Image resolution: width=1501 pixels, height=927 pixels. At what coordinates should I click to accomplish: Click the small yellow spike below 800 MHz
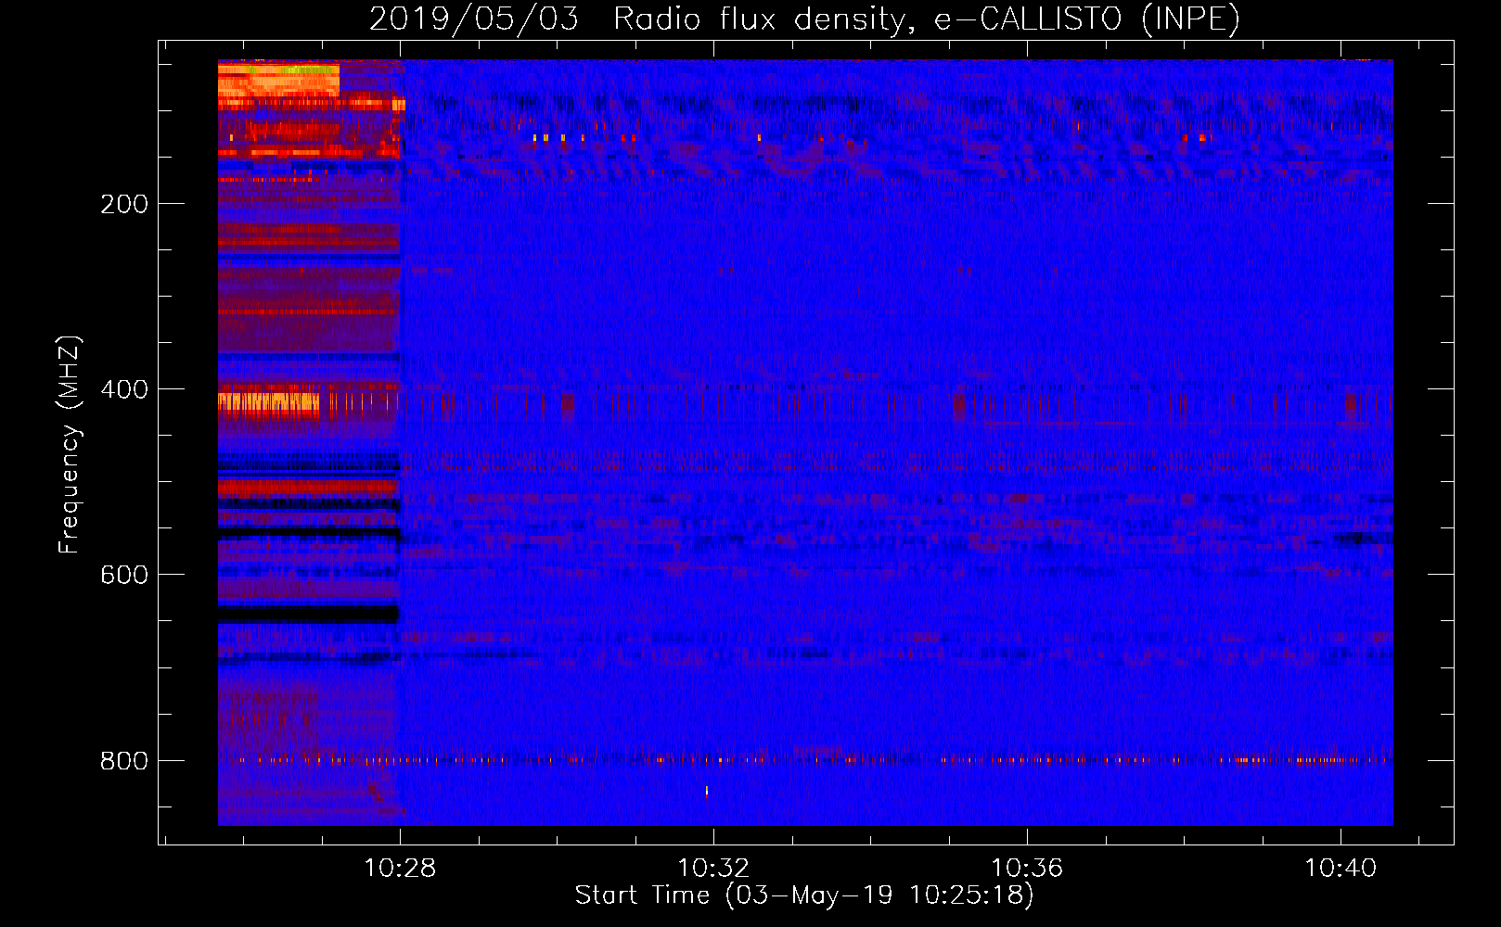tap(707, 791)
